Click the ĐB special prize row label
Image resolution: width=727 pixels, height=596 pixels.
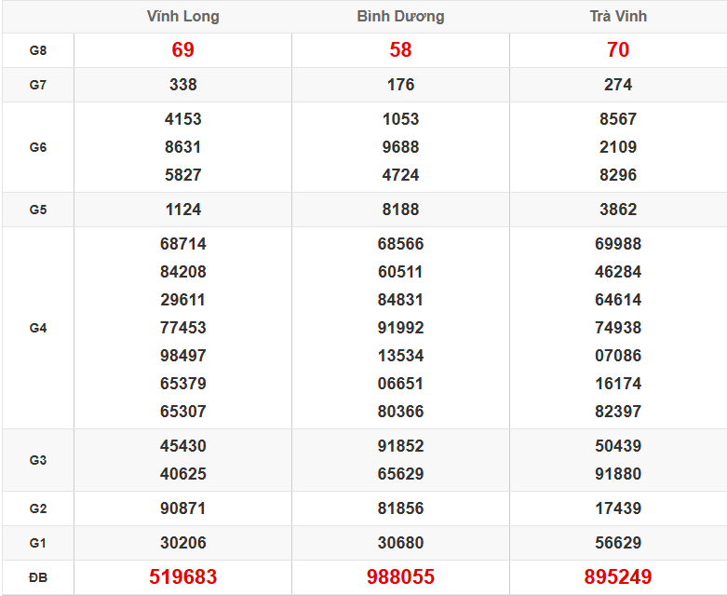(x=38, y=577)
